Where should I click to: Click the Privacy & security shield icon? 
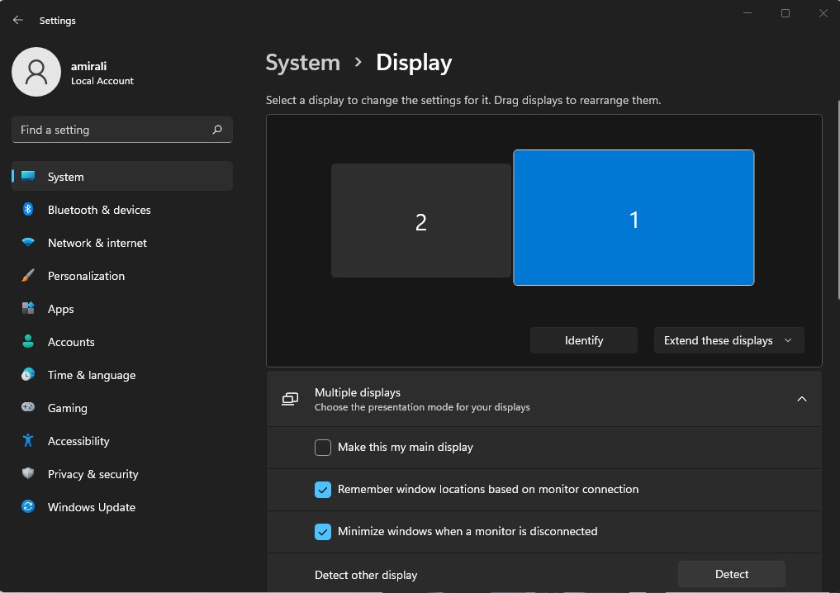pyautogui.click(x=28, y=473)
